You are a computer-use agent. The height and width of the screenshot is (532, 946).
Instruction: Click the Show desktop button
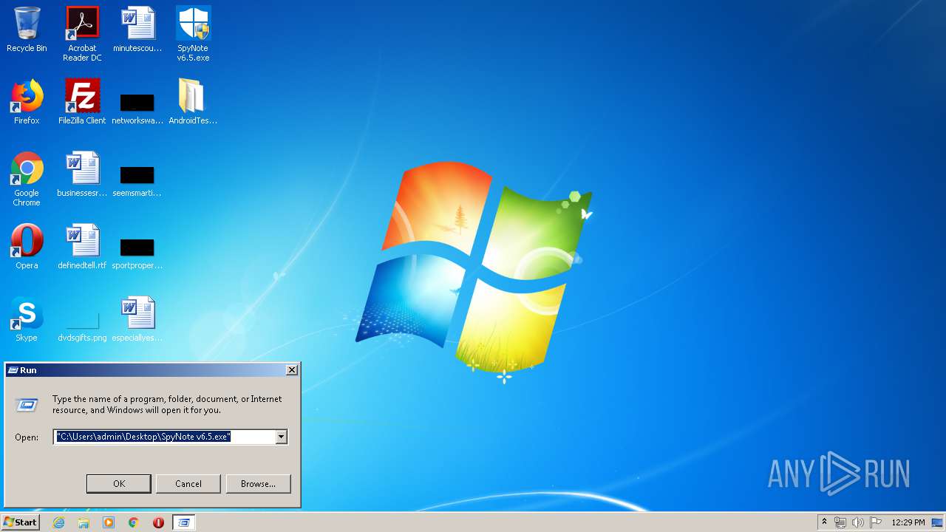coord(939,522)
